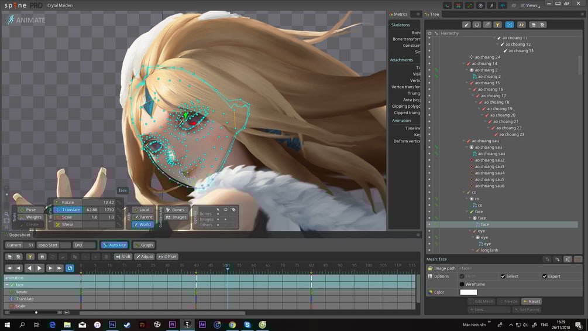The height and width of the screenshot is (331, 588).
Task: Toggle the loop playback button
Action: pos(70,268)
